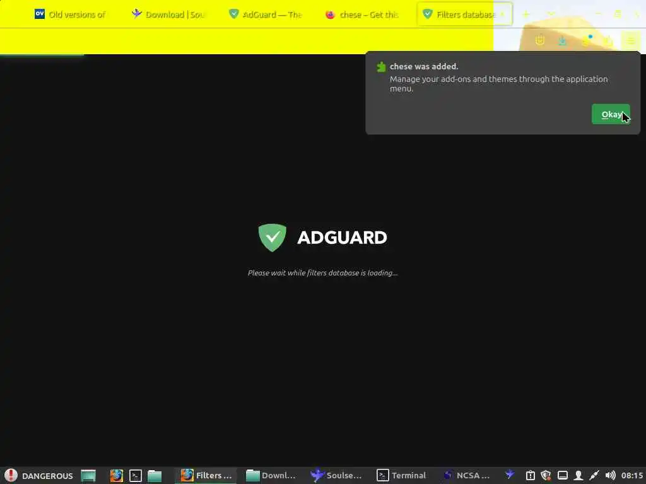Select the 'chese – Get this' tab

coord(363,14)
